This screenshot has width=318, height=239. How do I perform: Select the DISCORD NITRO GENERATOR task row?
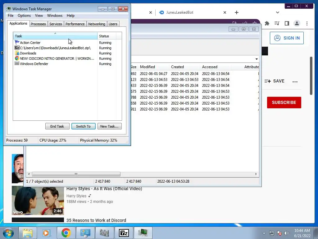click(x=67, y=59)
